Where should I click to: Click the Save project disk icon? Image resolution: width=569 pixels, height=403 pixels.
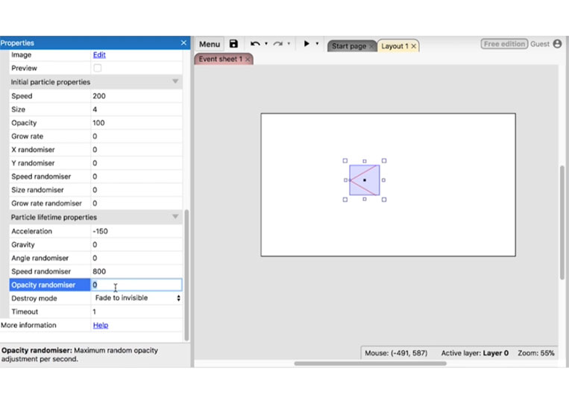coord(233,44)
